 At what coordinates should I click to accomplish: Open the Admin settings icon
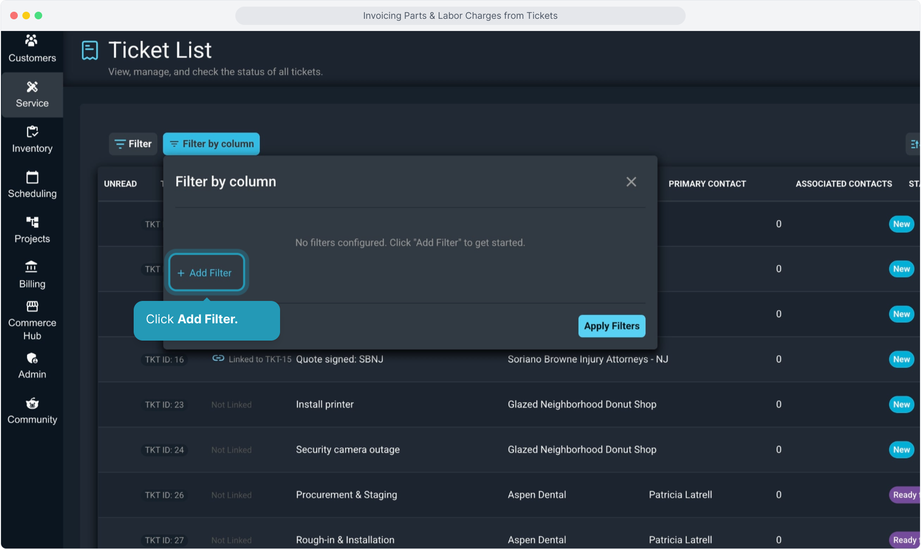32,358
